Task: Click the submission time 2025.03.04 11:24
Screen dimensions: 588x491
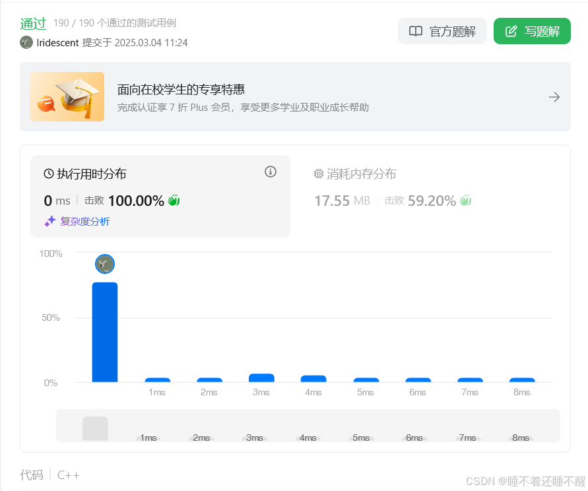Action: (x=151, y=43)
